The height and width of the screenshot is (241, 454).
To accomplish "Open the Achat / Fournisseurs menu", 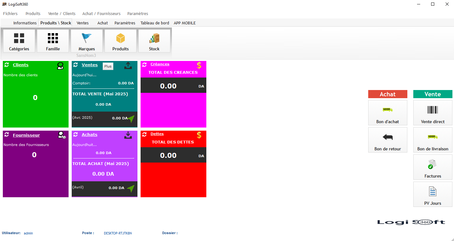I will click(x=101, y=14).
